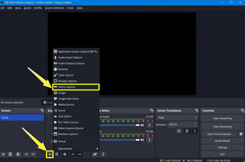This screenshot has height=162, width=245.
Task: Click Start Streaming
Action: click(x=222, y=118)
